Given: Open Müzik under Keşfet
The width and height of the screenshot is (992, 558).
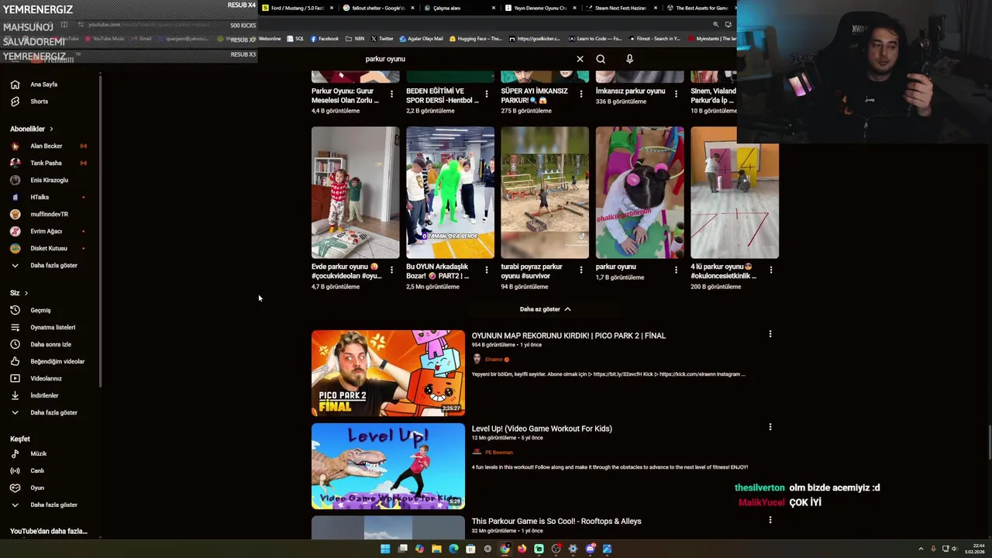Looking at the screenshot, I should [x=38, y=453].
